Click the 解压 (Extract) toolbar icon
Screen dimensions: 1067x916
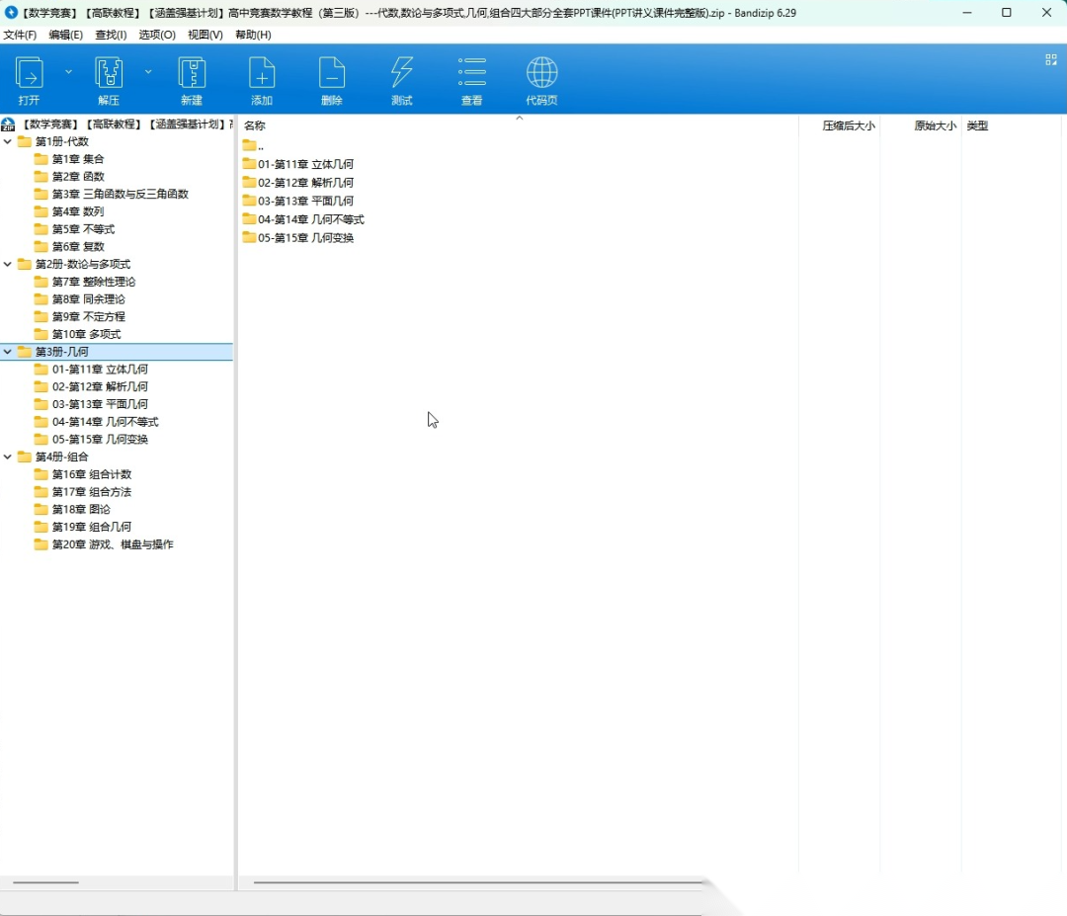point(109,74)
